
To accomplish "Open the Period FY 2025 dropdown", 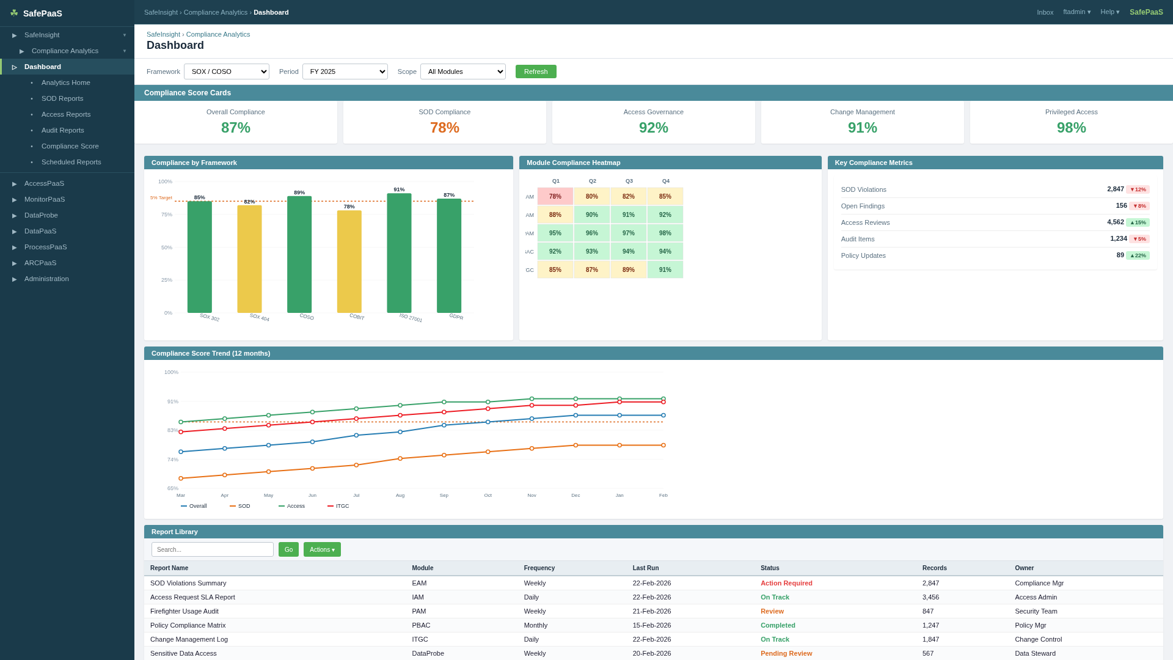I will tap(345, 71).
